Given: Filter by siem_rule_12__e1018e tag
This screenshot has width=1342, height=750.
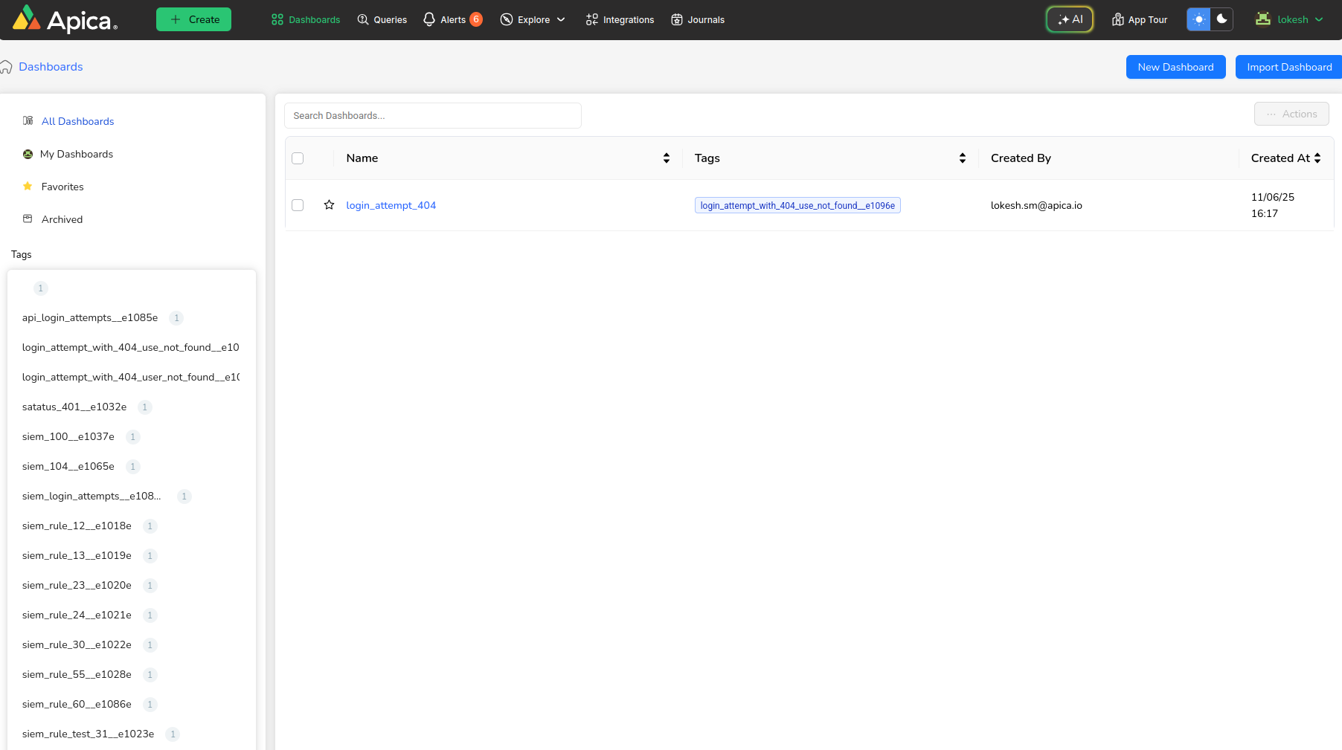Looking at the screenshot, I should pos(77,526).
